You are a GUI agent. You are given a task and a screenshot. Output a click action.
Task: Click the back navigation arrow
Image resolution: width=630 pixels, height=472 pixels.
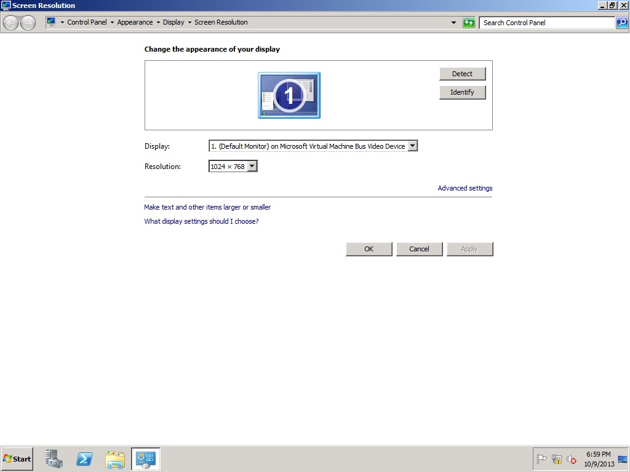coord(10,23)
